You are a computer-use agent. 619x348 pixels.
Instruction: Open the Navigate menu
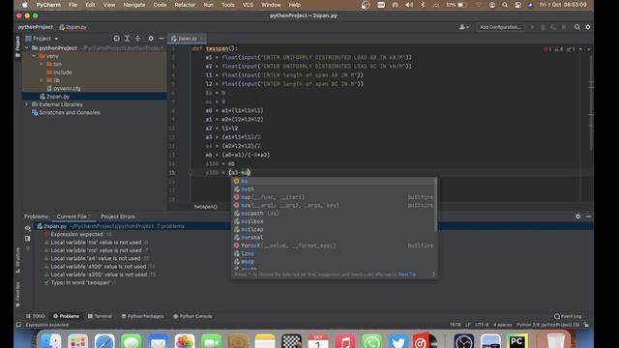134,5
